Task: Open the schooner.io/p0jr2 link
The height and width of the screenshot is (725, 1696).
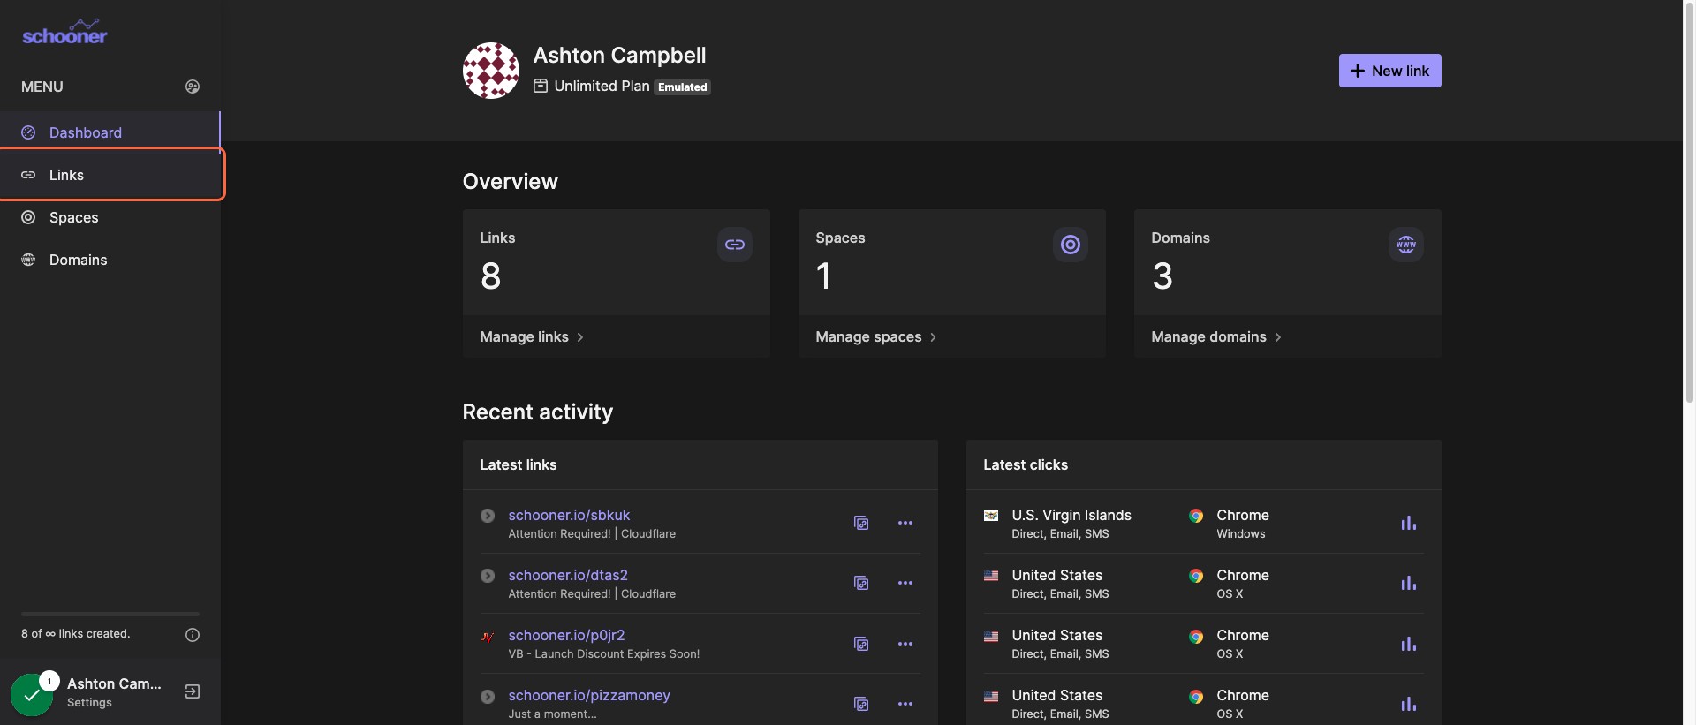Action: tap(566, 635)
